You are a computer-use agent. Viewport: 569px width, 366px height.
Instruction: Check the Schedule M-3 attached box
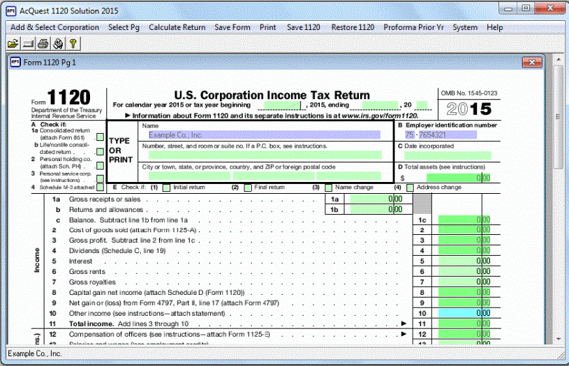(x=100, y=188)
